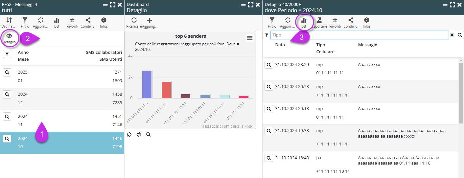Select the 2024 month 11 row
The height and width of the screenshot is (178, 464).
tap(66, 121)
